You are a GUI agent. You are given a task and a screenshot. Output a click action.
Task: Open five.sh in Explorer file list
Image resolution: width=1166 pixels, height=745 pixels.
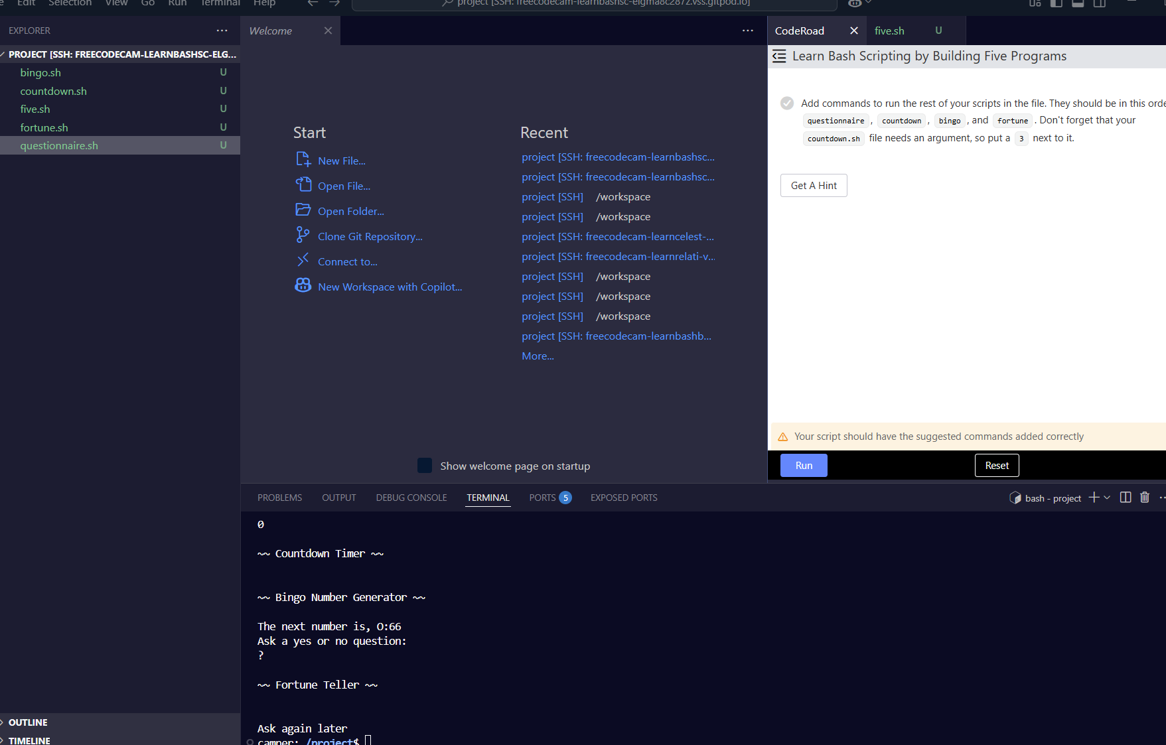click(x=35, y=109)
